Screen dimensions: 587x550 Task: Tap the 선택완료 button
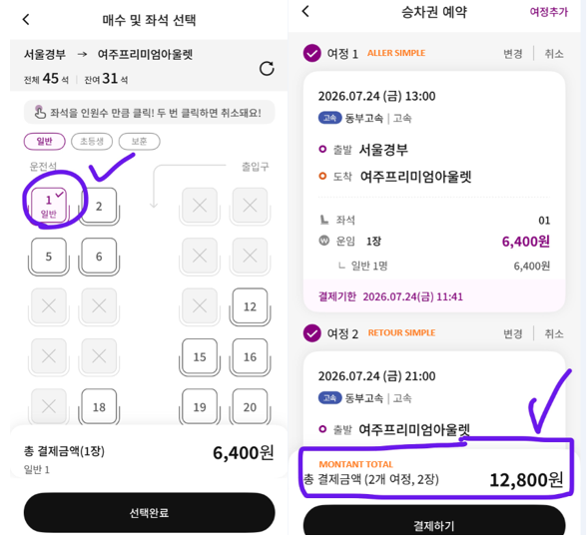click(x=150, y=512)
